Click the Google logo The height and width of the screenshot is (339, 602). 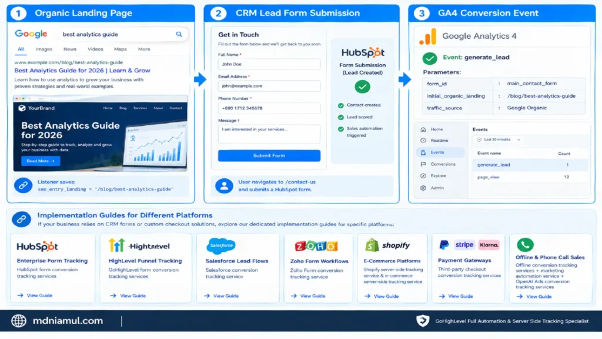pyautogui.click(x=31, y=34)
